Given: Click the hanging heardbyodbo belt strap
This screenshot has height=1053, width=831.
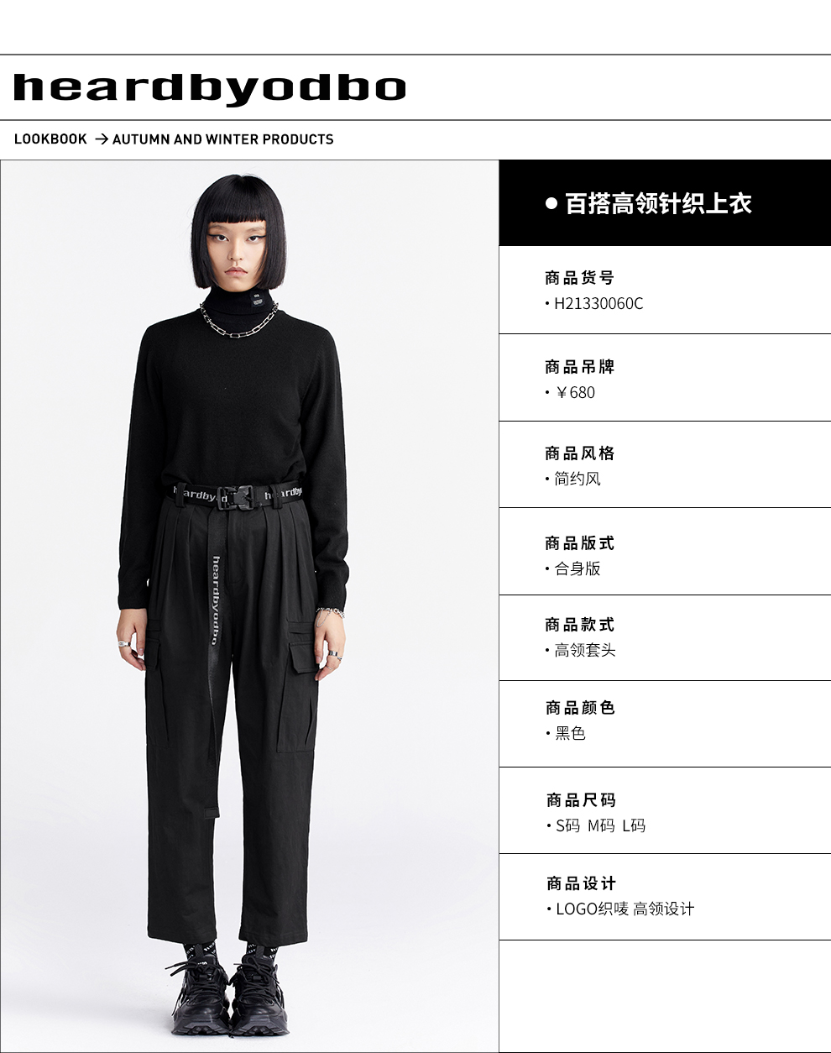Looking at the screenshot, I should [216, 600].
